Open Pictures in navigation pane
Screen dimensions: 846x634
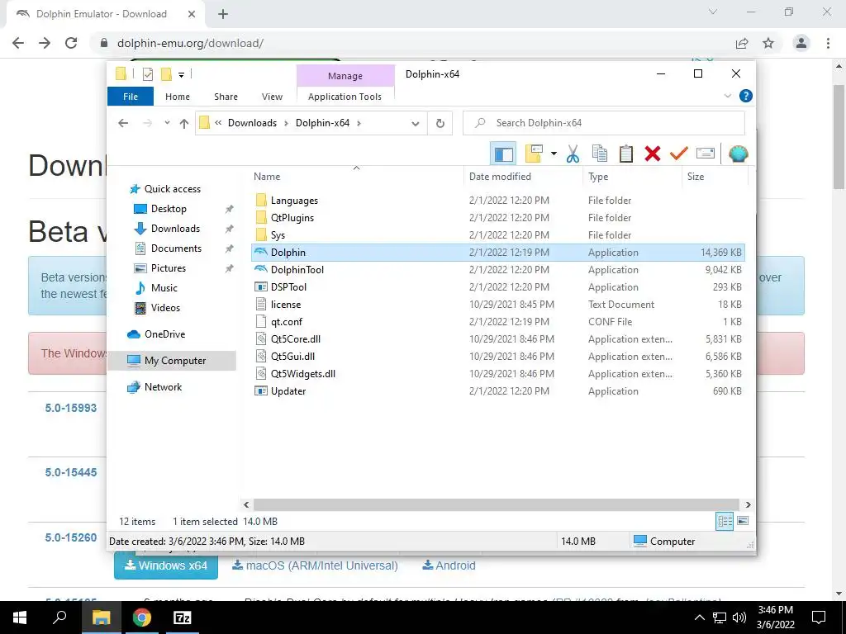168,268
